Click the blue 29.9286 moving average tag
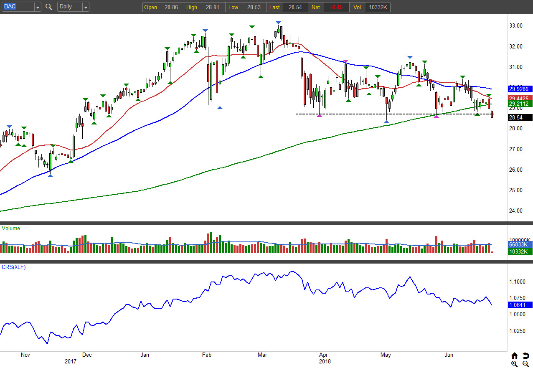Screen dimensions: 533x368 coord(520,89)
